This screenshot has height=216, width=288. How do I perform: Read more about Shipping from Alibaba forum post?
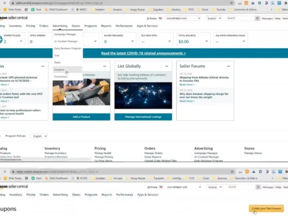click(187, 85)
